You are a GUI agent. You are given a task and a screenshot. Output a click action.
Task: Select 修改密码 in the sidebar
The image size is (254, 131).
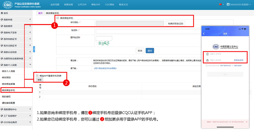pos(6,77)
